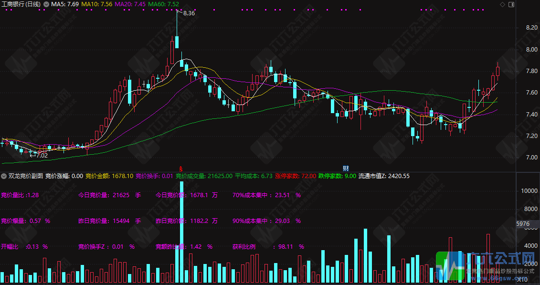The height and width of the screenshot is (285, 540).
Task: Click the 8.36 peak price label
Action: [x=189, y=13]
